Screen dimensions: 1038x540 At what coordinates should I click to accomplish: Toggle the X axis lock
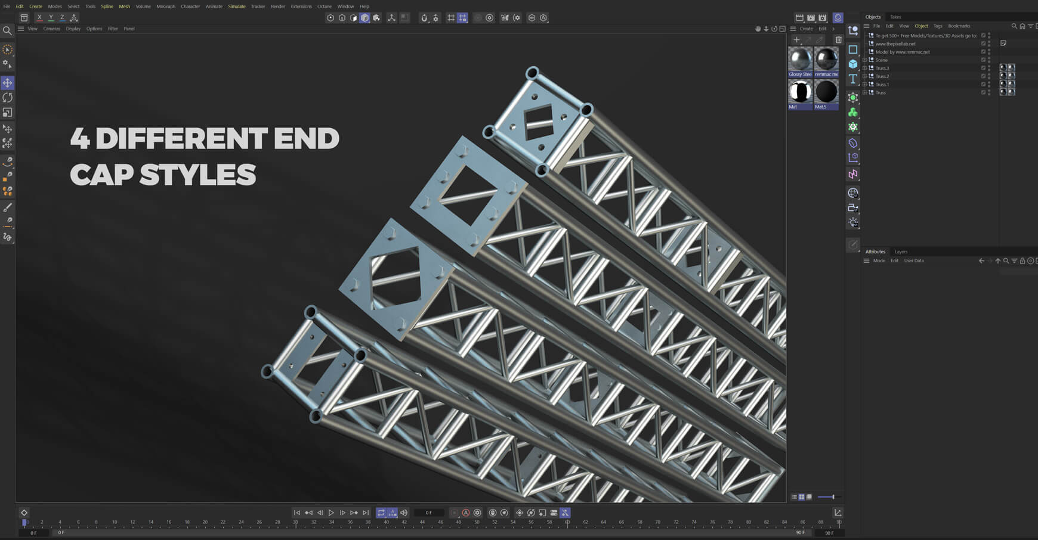pos(39,18)
